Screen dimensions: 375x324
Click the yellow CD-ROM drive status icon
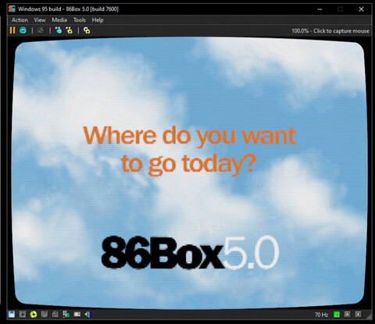click(x=34, y=315)
